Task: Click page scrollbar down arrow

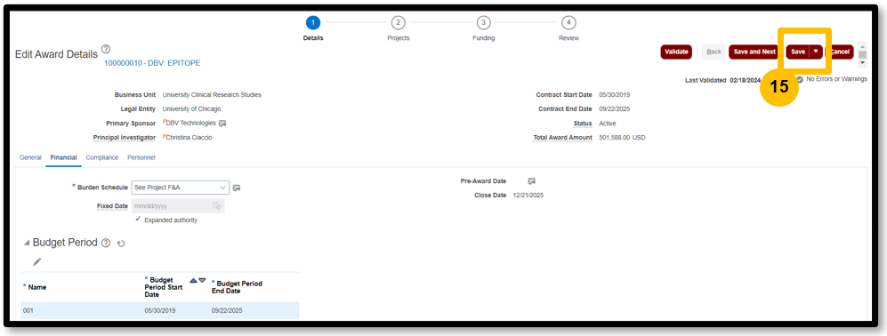Action: pyautogui.click(x=863, y=63)
